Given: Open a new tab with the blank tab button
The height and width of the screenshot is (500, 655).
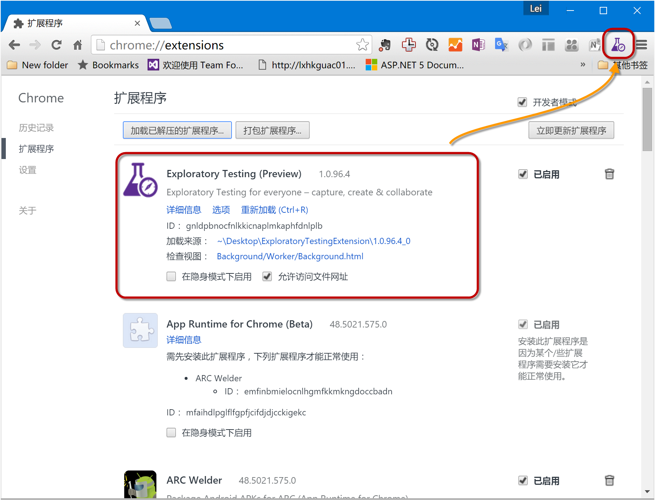Looking at the screenshot, I should tap(160, 23).
